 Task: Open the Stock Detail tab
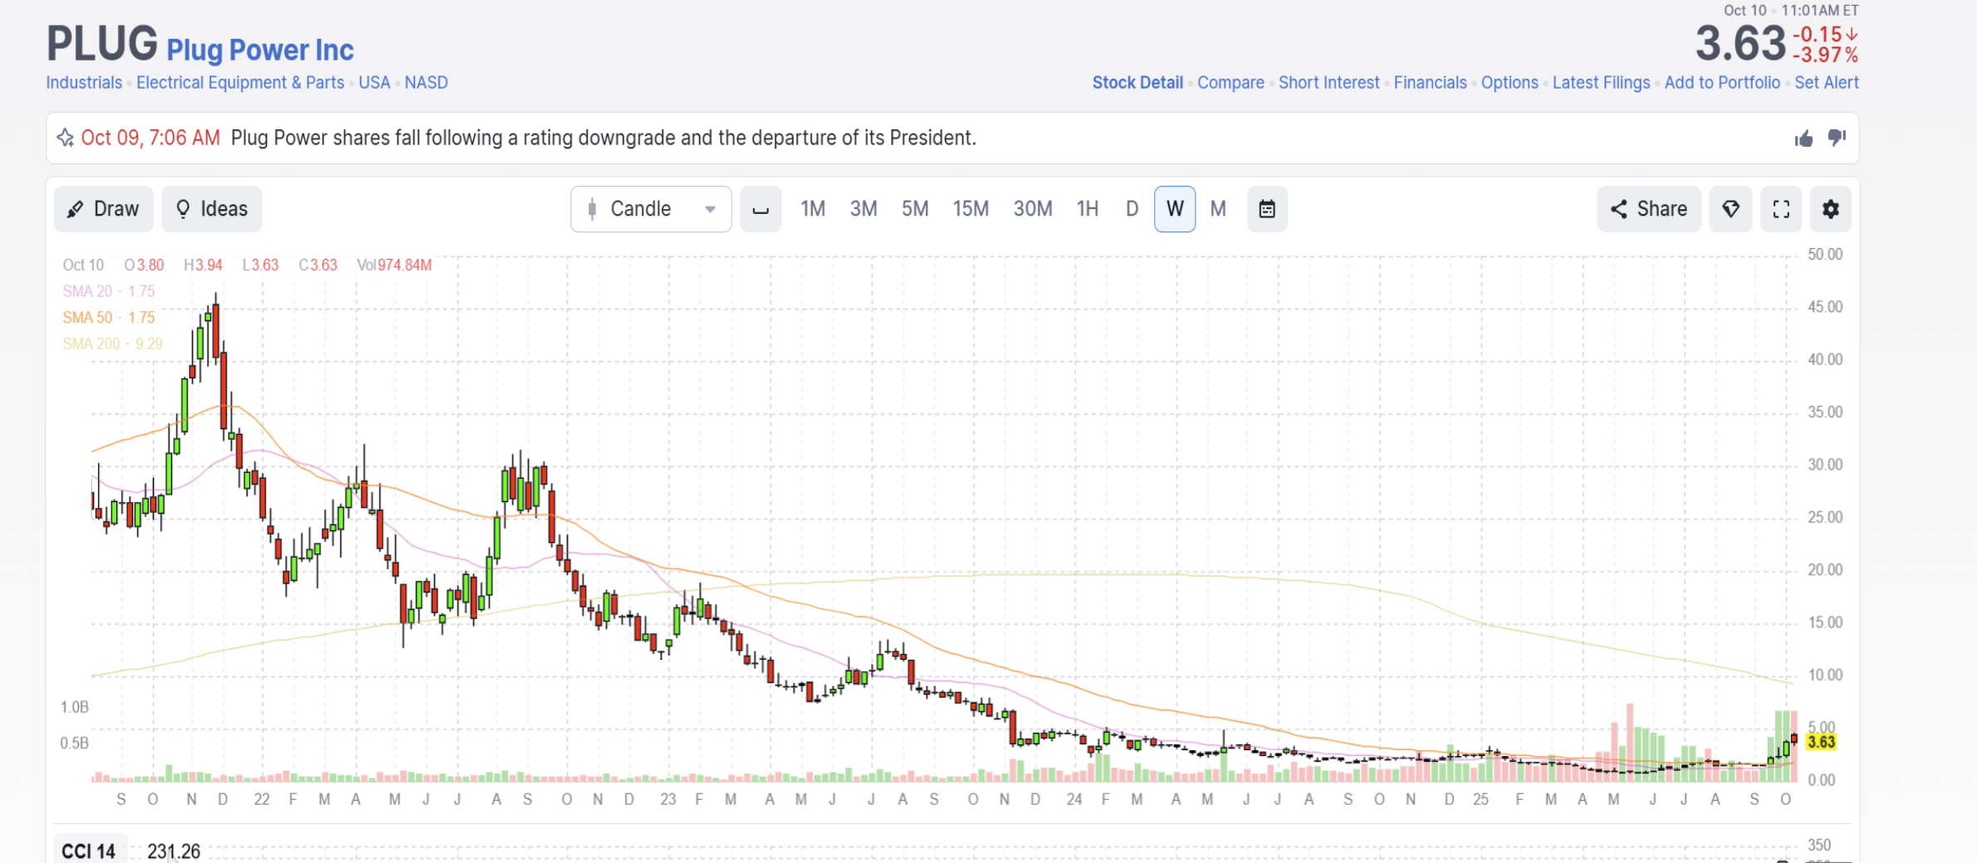pos(1138,83)
